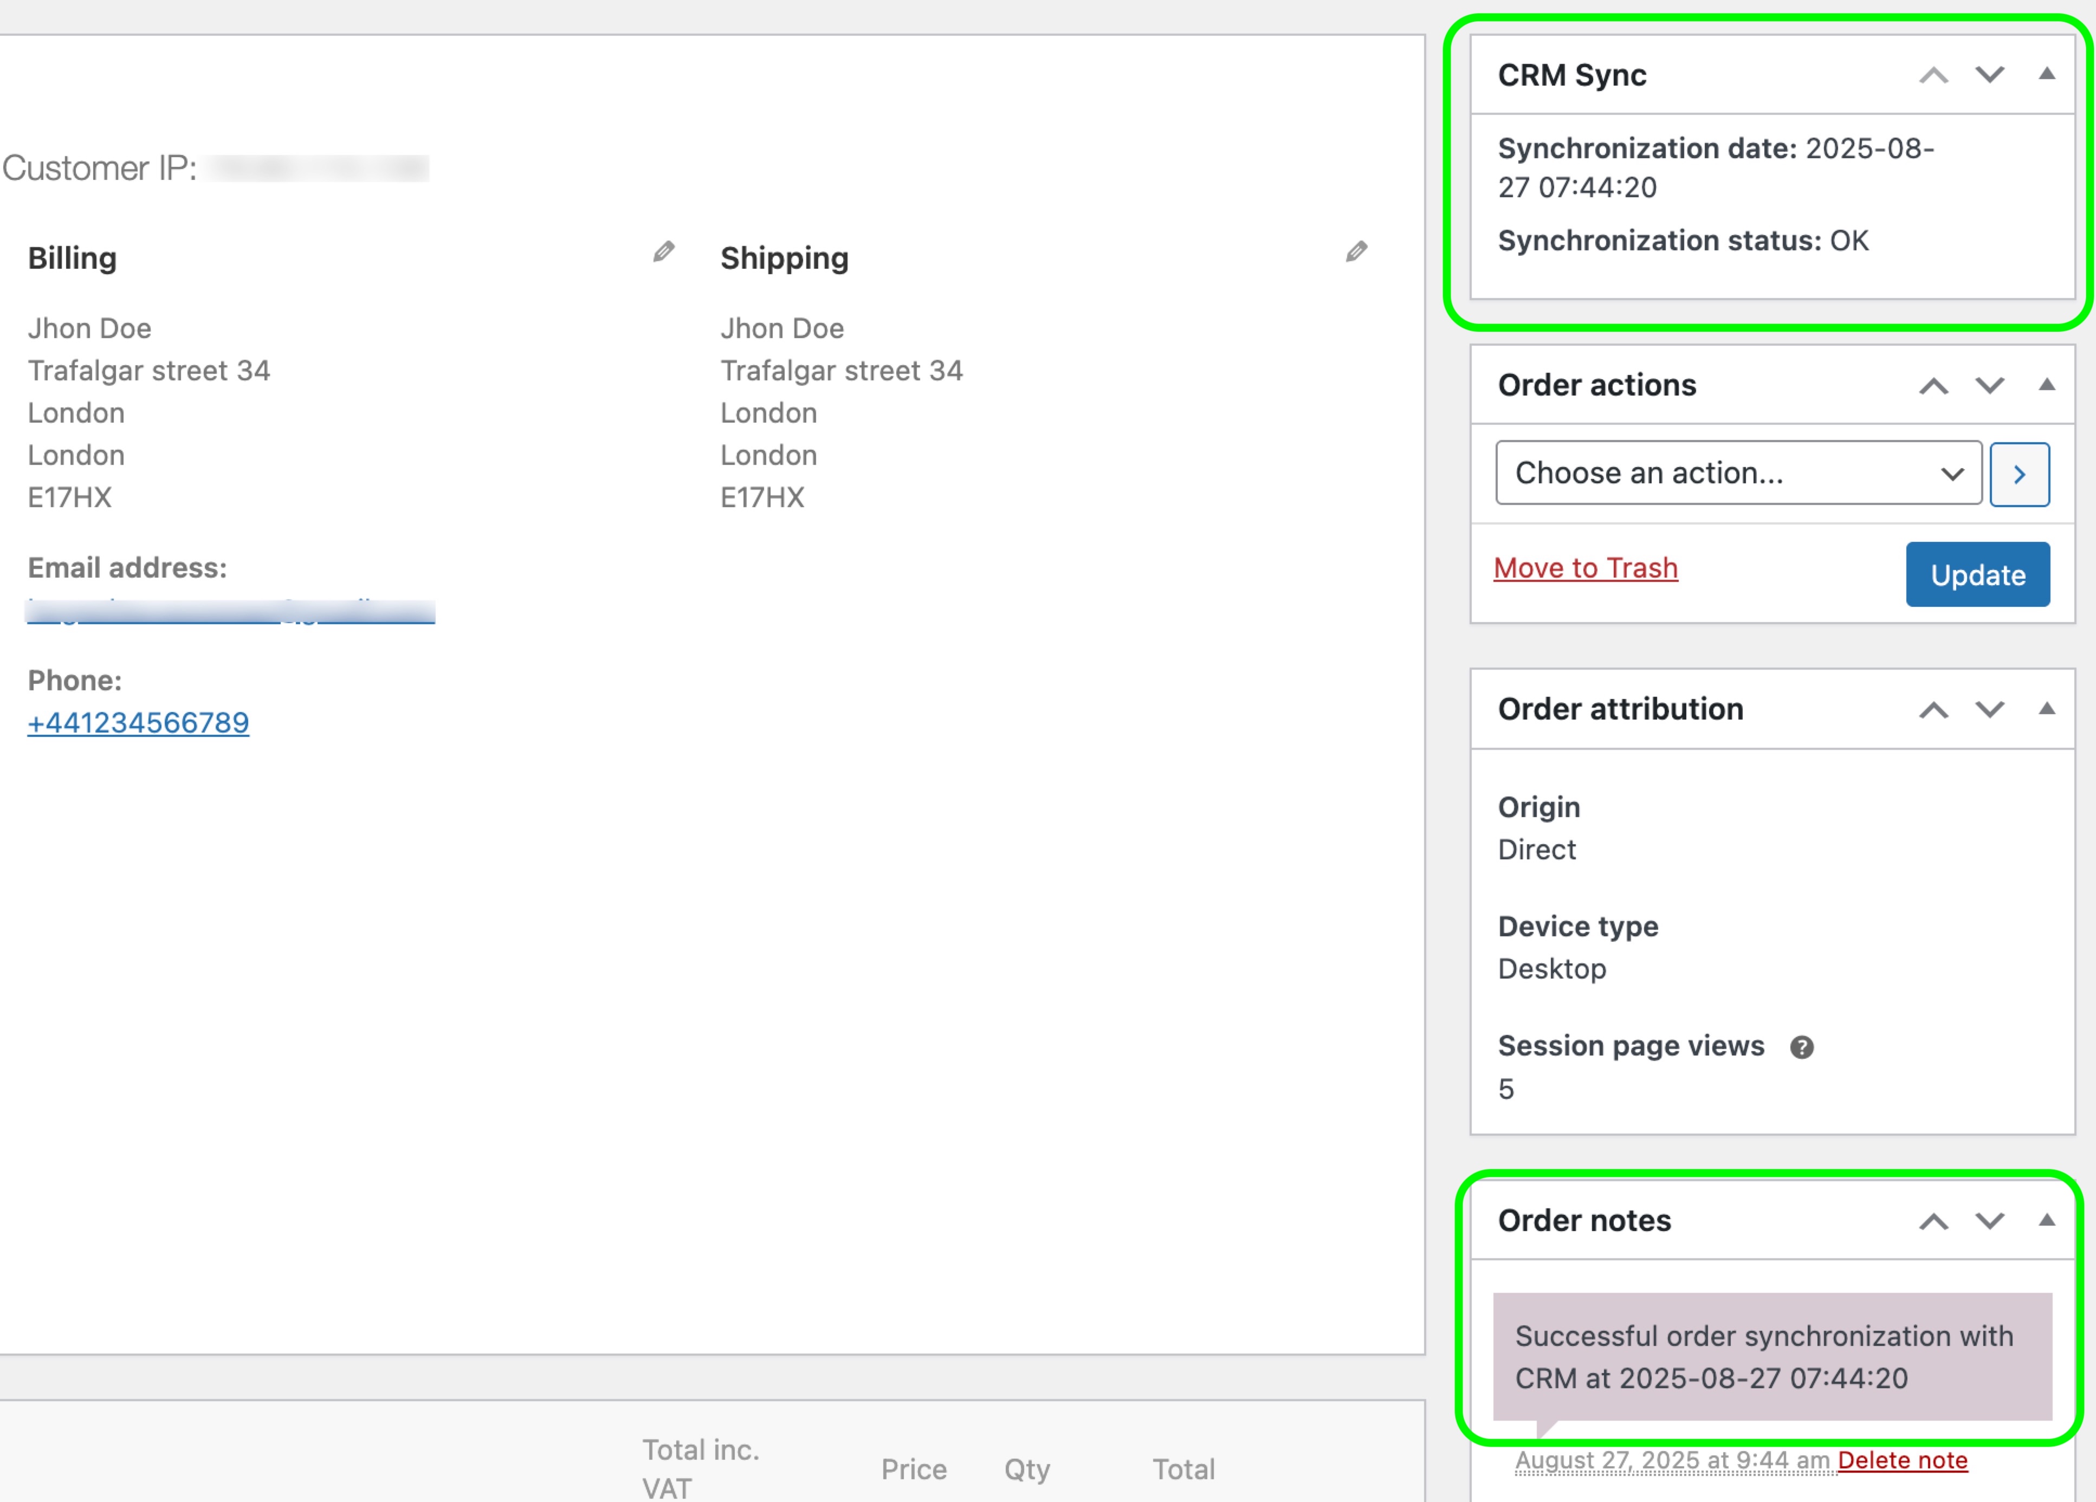Collapse Order notes panel with triangle
This screenshot has width=2096, height=1502.
click(x=2047, y=1220)
